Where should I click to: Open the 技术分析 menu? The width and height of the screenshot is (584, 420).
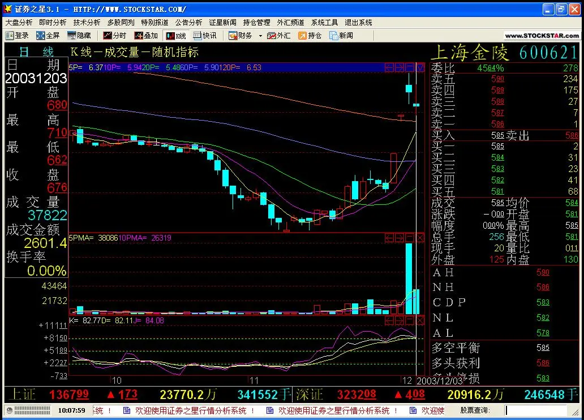[x=87, y=23]
